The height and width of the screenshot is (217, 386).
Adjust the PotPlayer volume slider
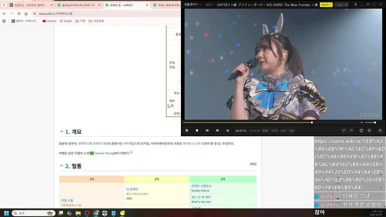[374, 122]
